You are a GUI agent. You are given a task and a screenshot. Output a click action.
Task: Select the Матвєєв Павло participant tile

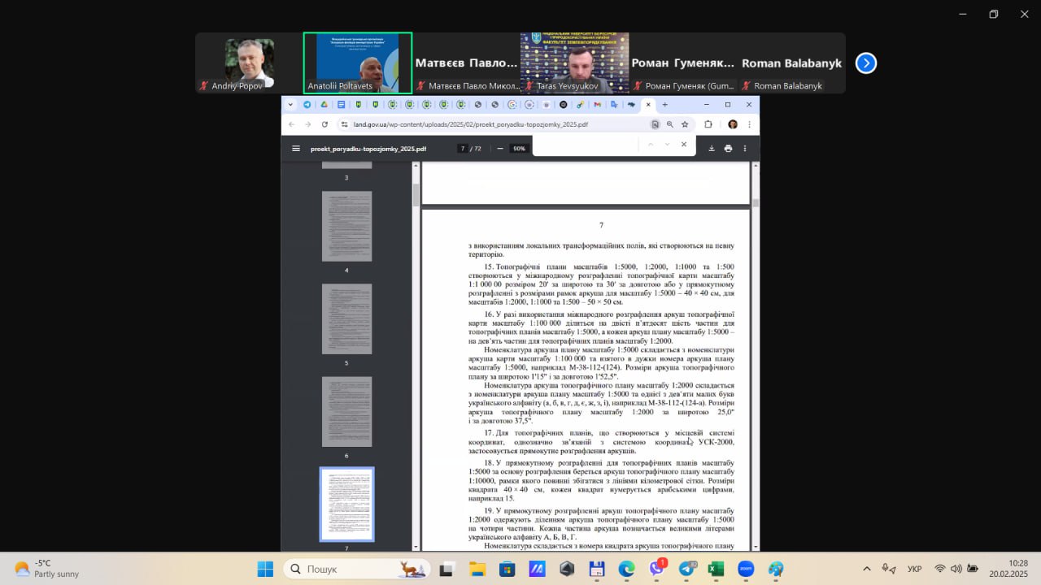coord(466,63)
